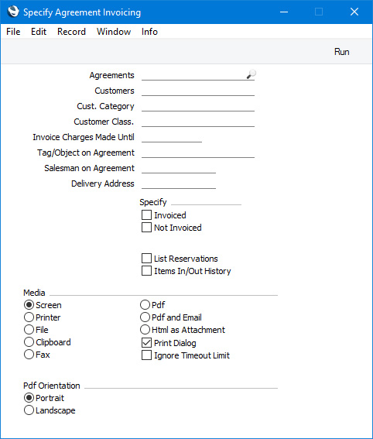Choose the Pdf and Email media option
This screenshot has width=373, height=439.
(x=145, y=317)
